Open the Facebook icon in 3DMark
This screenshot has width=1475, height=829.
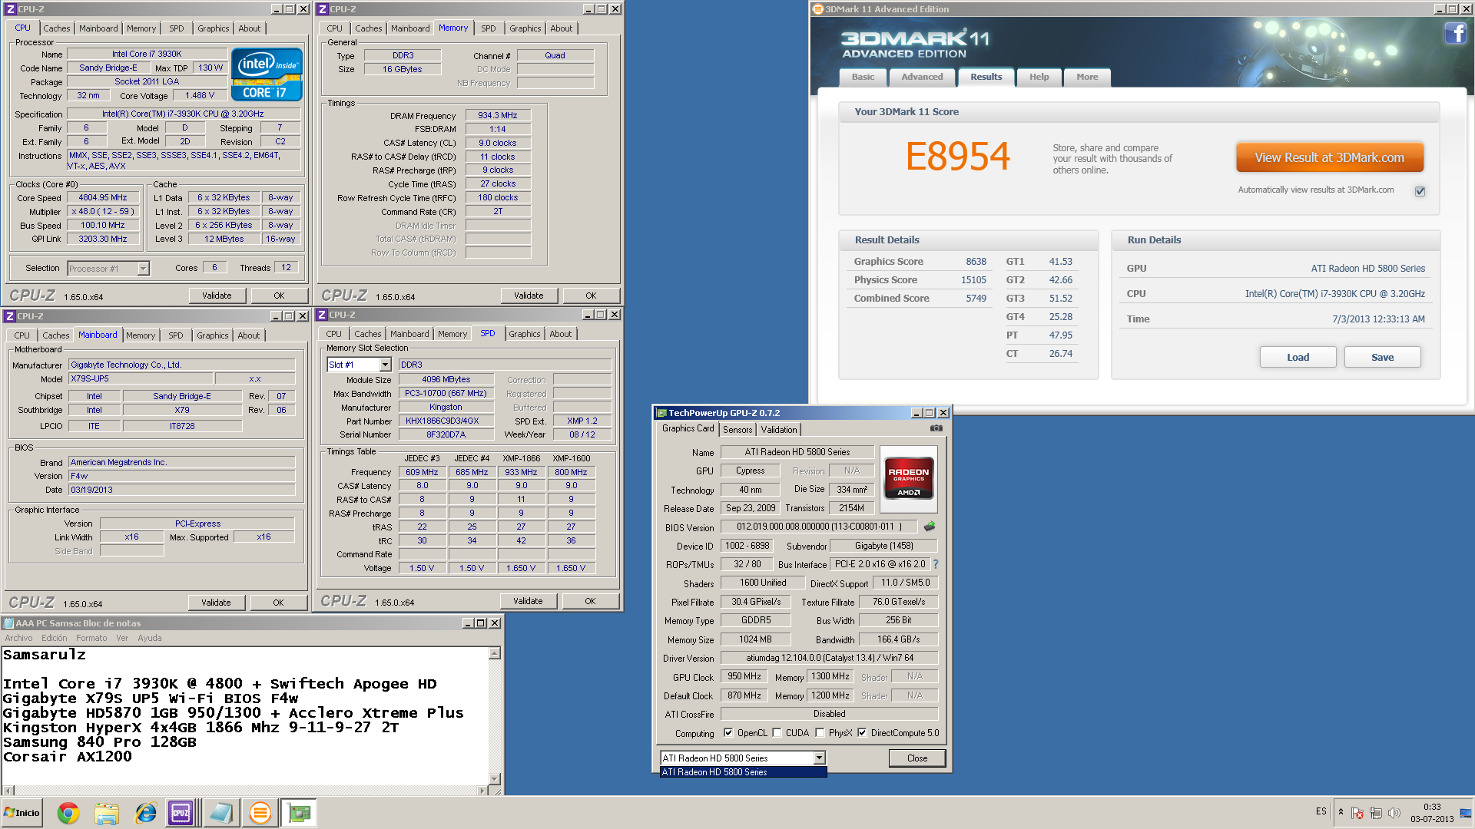(x=1455, y=33)
